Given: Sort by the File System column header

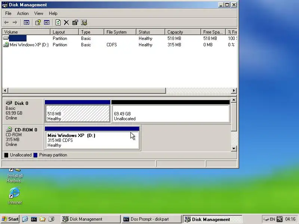Looking at the screenshot, I should [x=120, y=32].
